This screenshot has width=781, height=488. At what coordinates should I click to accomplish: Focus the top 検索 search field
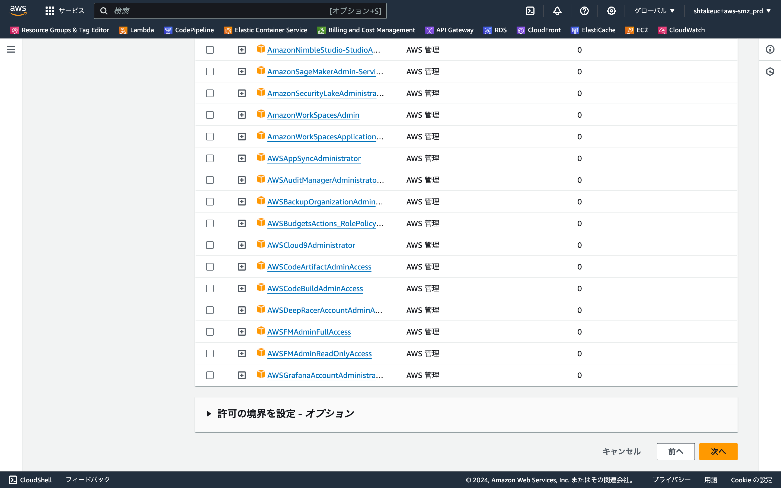240,11
